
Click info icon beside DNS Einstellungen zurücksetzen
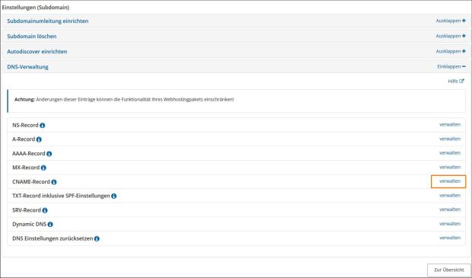coord(97,239)
